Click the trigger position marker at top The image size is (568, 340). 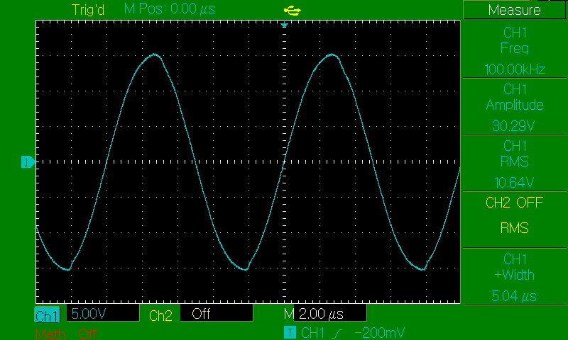(284, 25)
